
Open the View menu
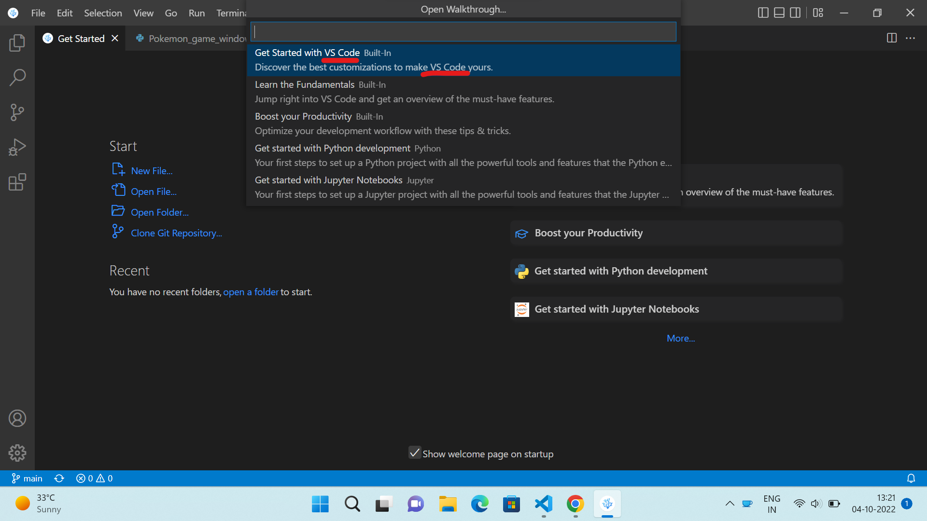click(x=143, y=13)
